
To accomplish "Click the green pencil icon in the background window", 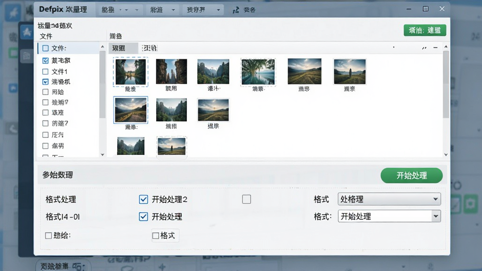I will click(455, 205).
